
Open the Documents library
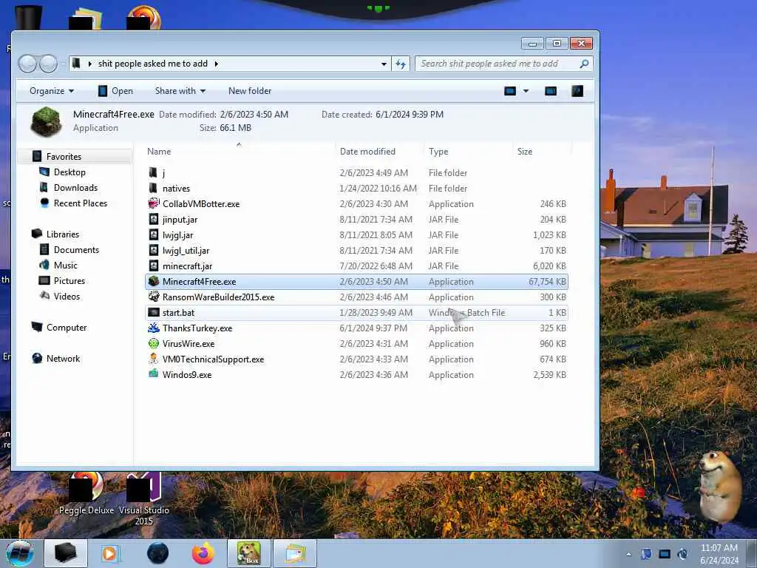(76, 250)
